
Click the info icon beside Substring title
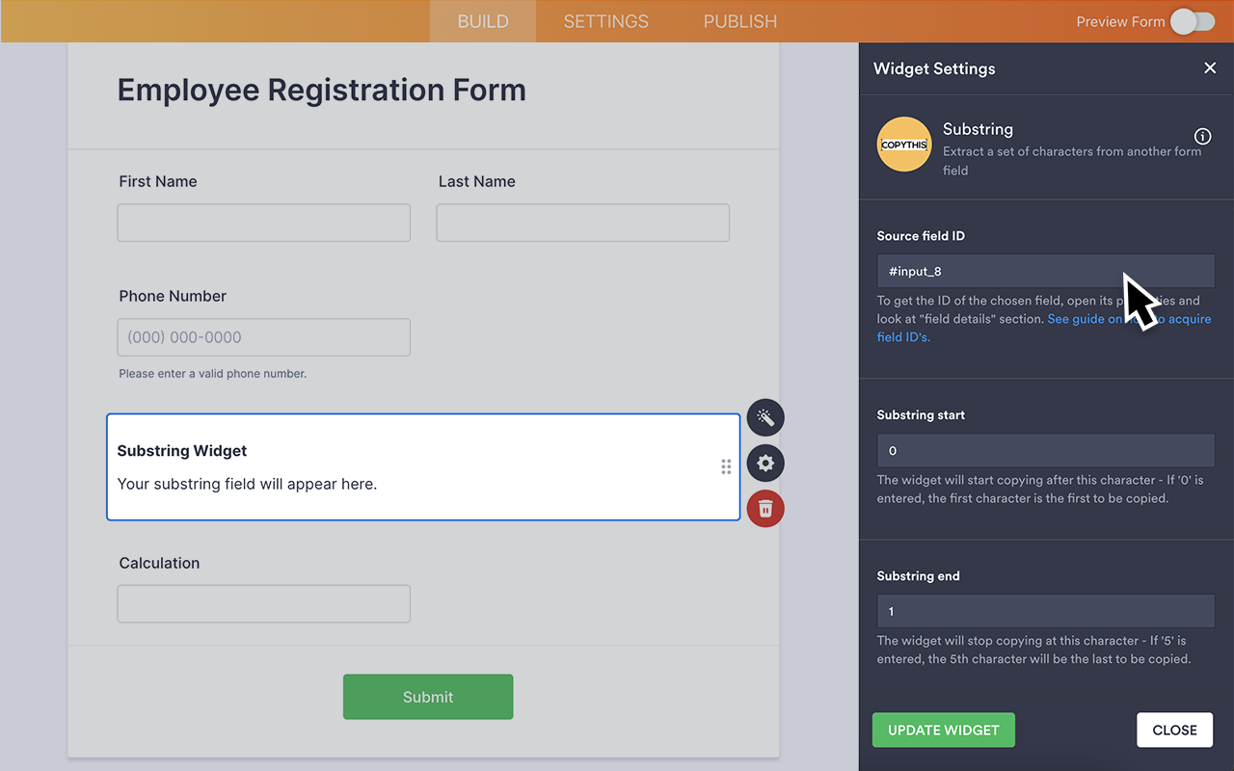(x=1202, y=136)
